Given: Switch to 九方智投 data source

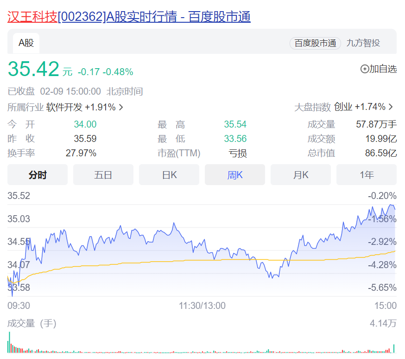Looking at the screenshot, I should point(363,43).
